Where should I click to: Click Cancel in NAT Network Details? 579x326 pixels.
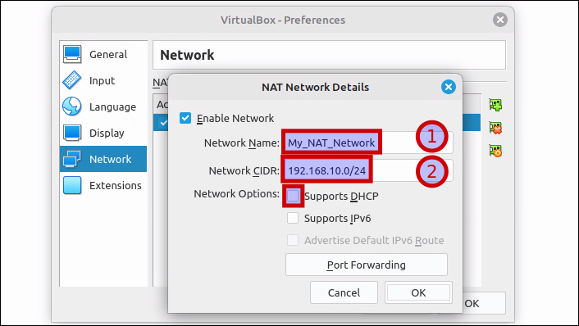coord(344,292)
